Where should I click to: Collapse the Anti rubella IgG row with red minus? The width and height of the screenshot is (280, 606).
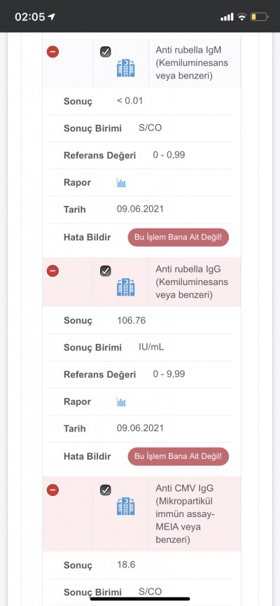(x=53, y=271)
